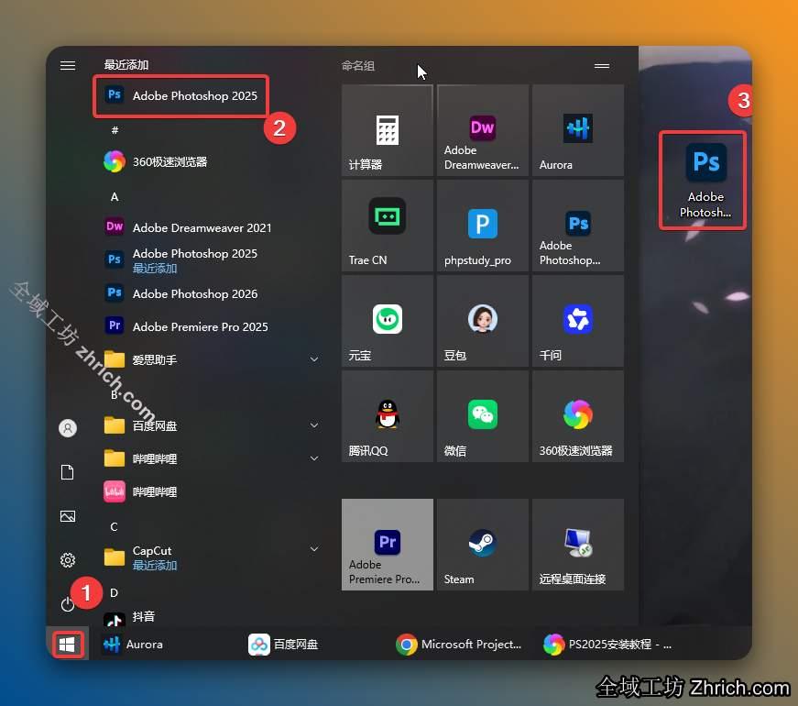Select the 命名组 tile group title
Viewport: 798px width, 706px height.
pyautogui.click(x=358, y=66)
